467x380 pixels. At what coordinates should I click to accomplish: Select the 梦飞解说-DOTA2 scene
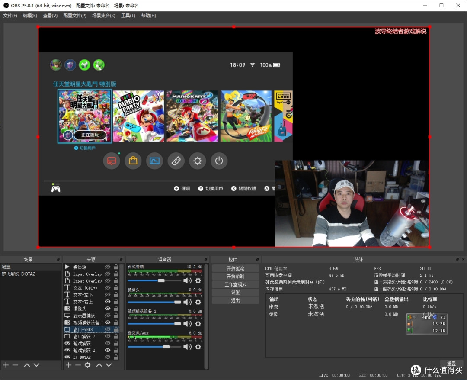31,274
